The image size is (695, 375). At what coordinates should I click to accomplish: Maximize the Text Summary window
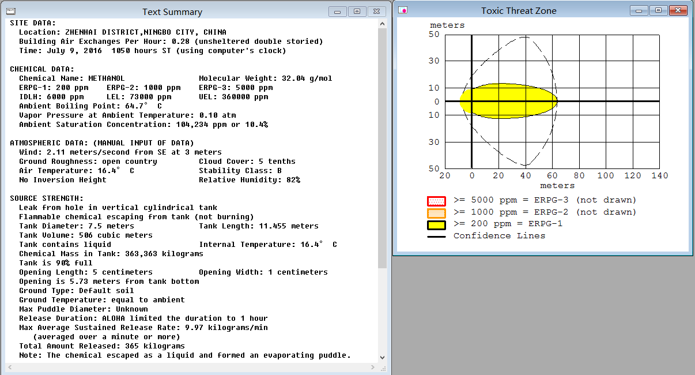click(x=357, y=12)
